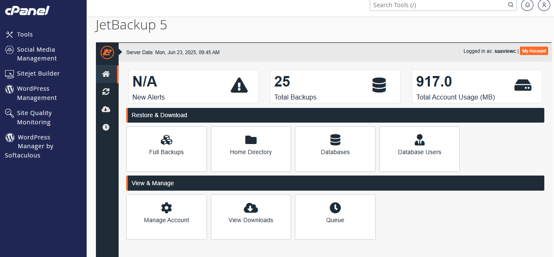Click the My Account button

tap(534, 51)
